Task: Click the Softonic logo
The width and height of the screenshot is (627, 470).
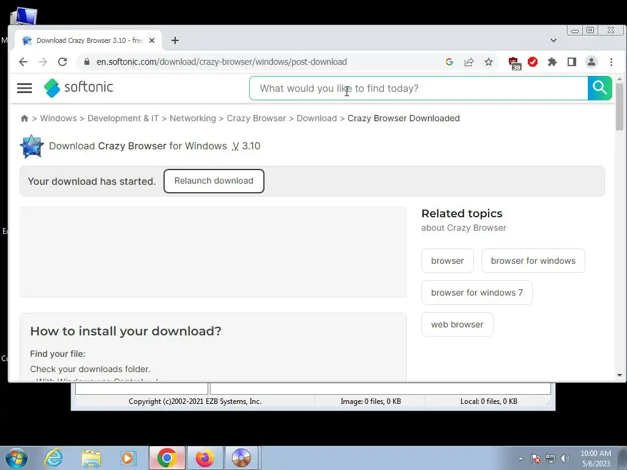Action: (x=79, y=88)
